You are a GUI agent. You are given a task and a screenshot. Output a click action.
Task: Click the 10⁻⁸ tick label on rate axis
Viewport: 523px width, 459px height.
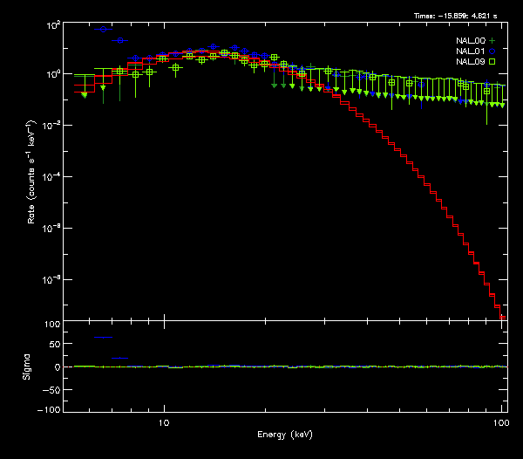(x=51, y=279)
